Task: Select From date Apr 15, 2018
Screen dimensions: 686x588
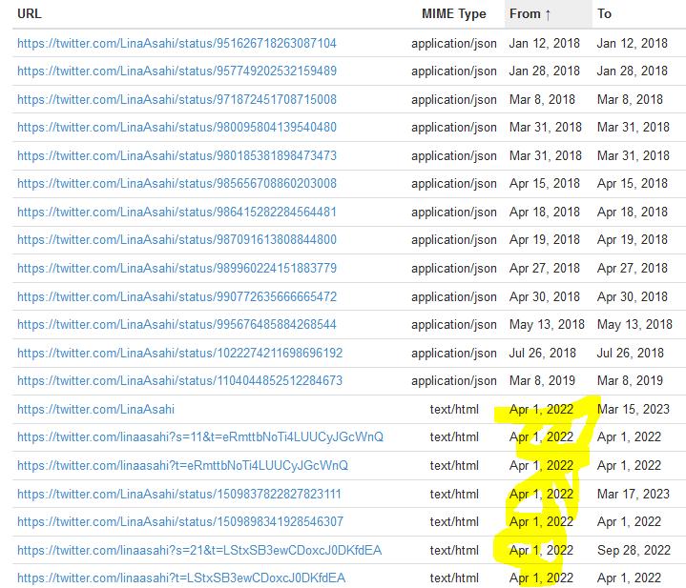Action: tap(544, 184)
